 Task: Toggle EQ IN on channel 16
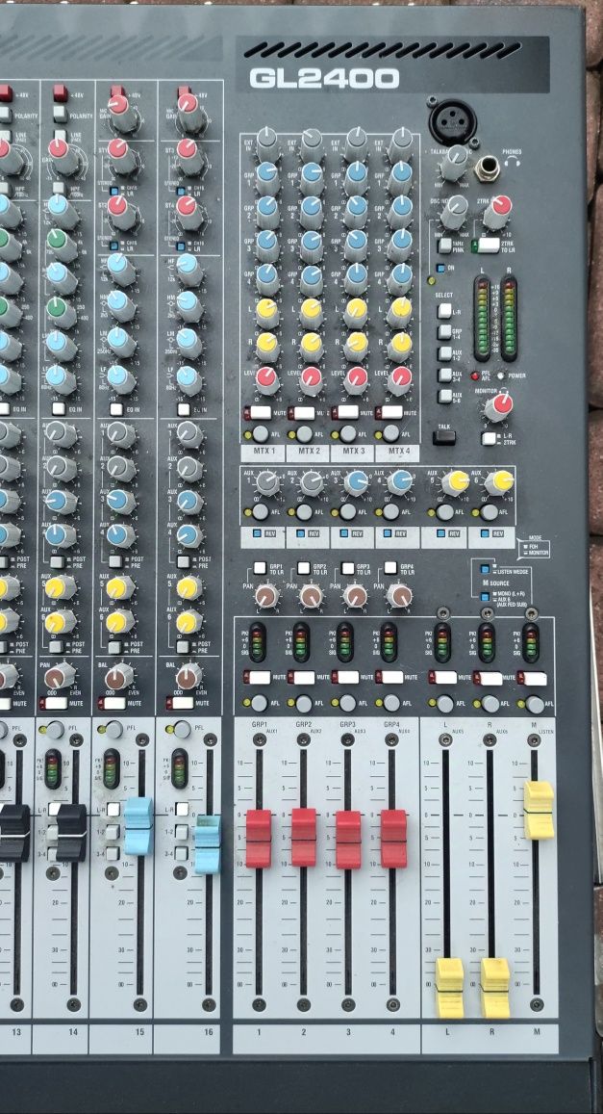pyautogui.click(x=183, y=410)
